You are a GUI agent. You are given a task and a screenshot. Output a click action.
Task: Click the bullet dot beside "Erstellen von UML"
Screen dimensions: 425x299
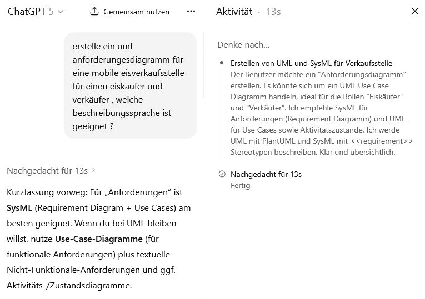coord(222,63)
